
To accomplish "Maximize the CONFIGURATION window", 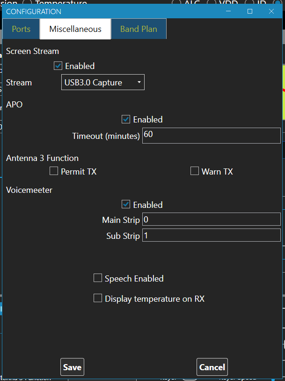I will point(250,11).
